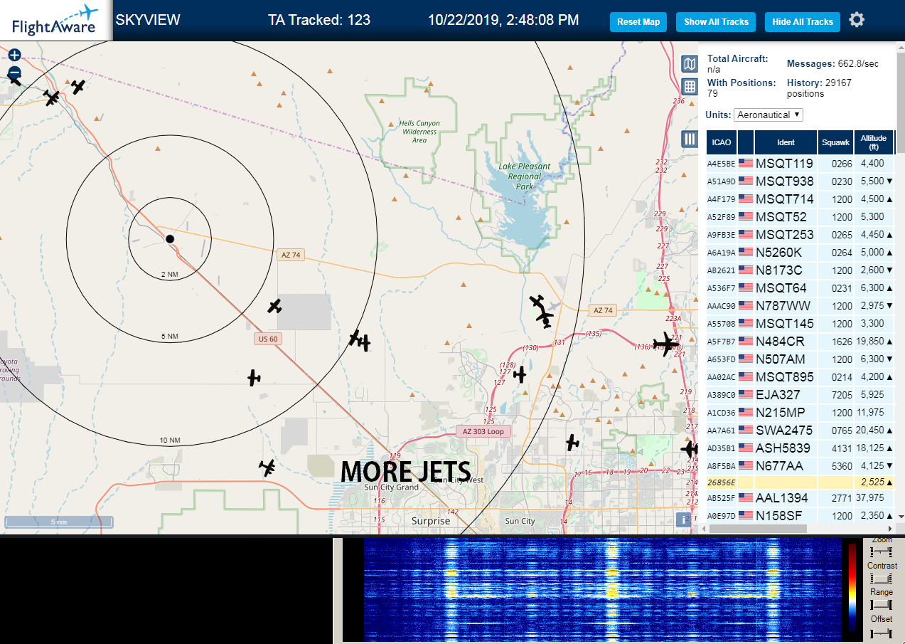Zoom out the map with minus button
The image size is (905, 644).
(x=14, y=73)
